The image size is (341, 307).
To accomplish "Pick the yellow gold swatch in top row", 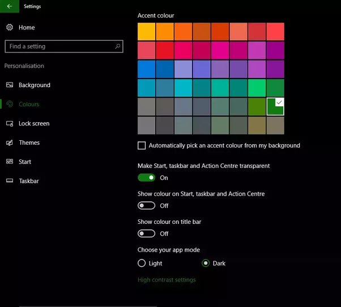I will 146,32.
